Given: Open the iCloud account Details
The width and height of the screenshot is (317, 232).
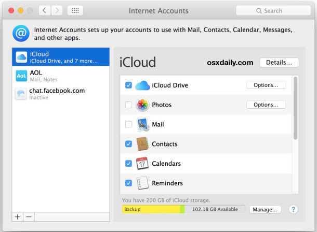Looking at the screenshot, I should tap(279, 63).
